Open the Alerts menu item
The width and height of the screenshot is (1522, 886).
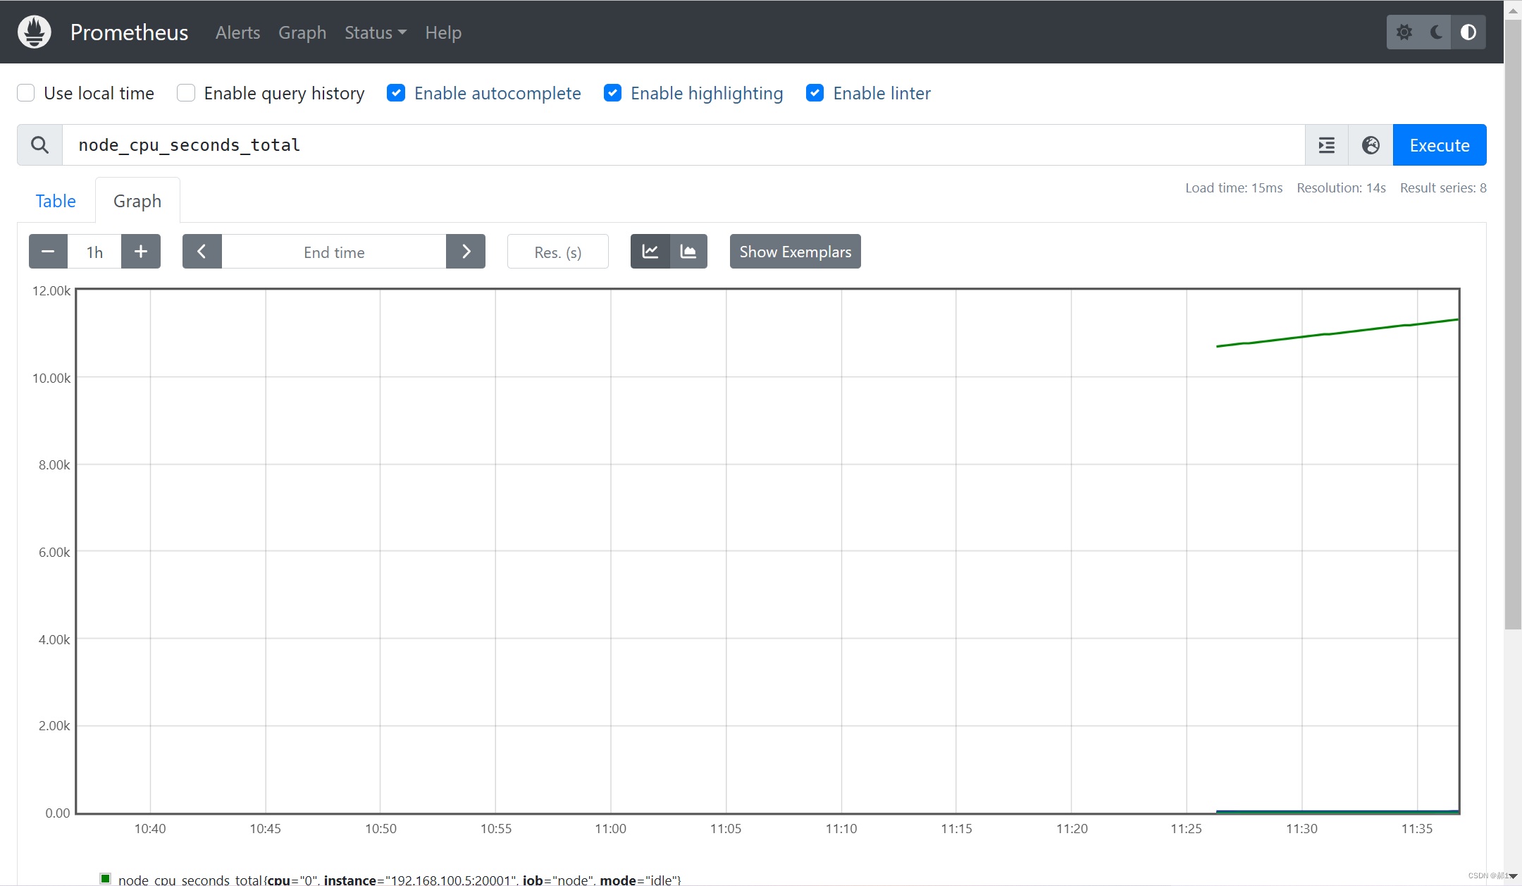pos(237,32)
